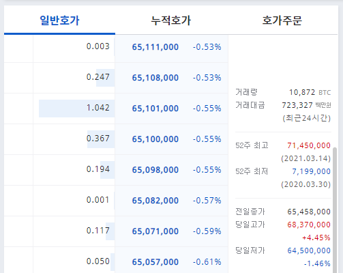The height and width of the screenshot is (273, 343).
Task: Click the 0.117 volume bar
Action: point(110,231)
